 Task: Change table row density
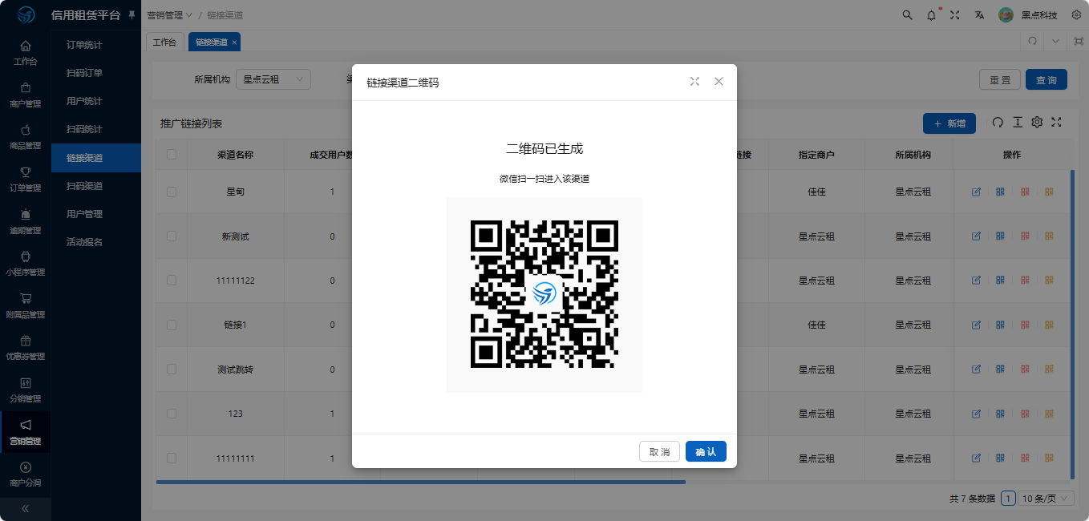pyautogui.click(x=1018, y=123)
